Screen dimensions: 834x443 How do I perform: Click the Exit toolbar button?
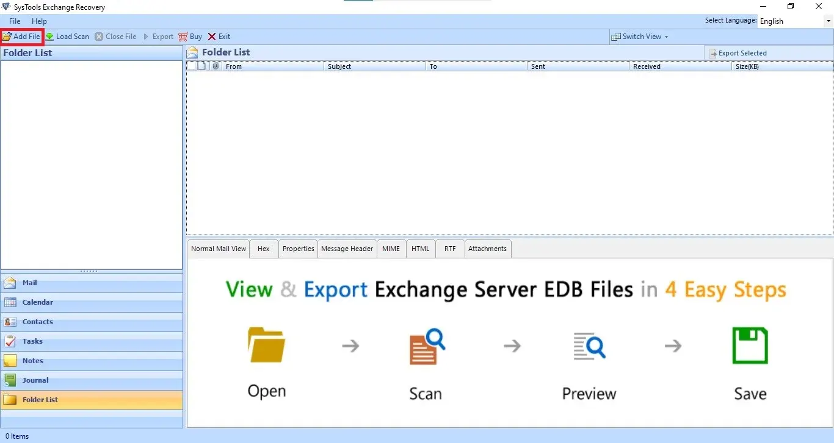point(219,37)
